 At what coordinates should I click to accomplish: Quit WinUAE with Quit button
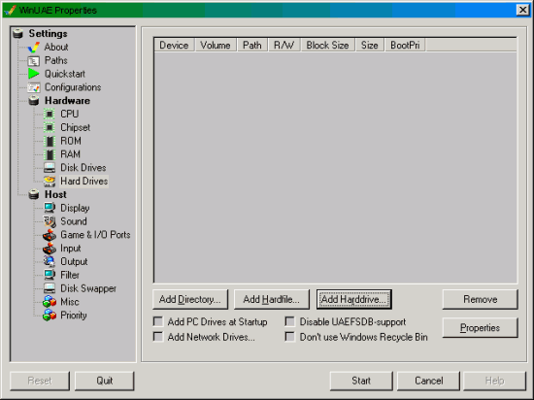(x=104, y=381)
